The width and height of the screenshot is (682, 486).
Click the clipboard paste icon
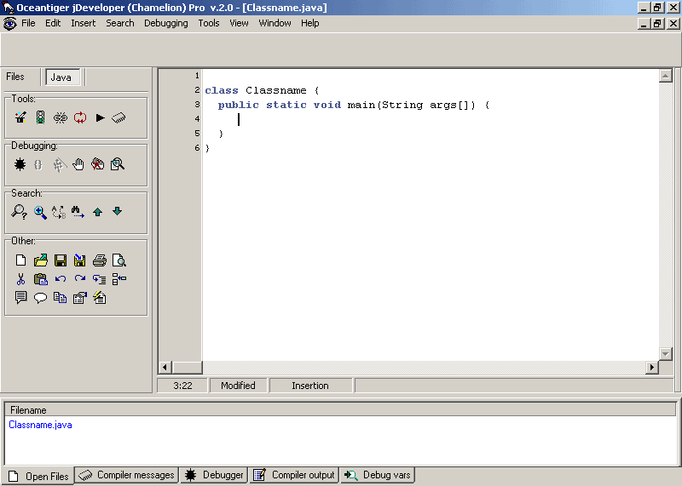coord(41,279)
